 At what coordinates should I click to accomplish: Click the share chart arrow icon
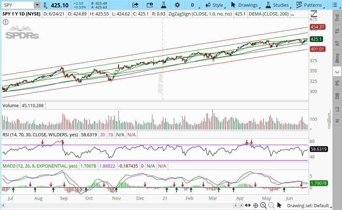(135, 5)
